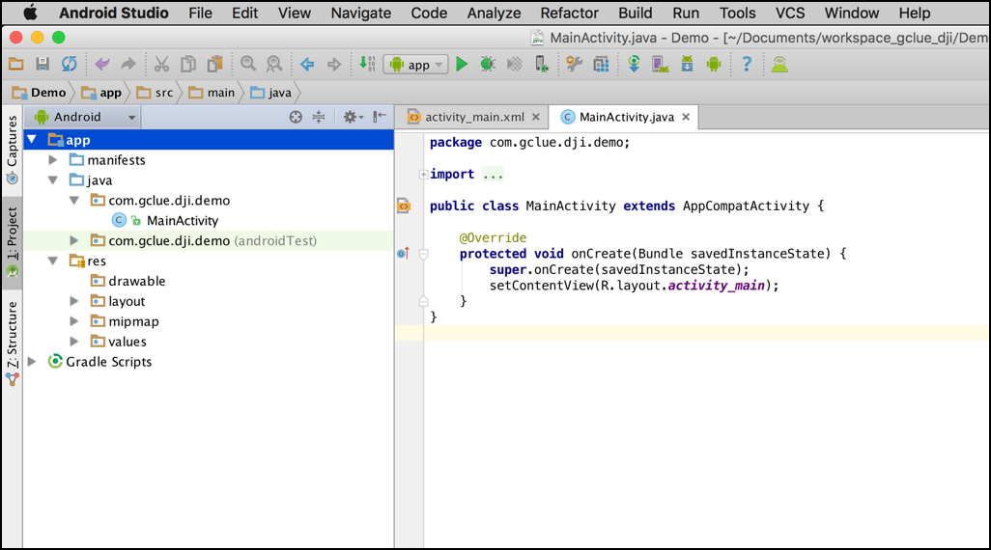
Task: Click the Synchronize refresh icon in toolbar
Action: (x=69, y=65)
